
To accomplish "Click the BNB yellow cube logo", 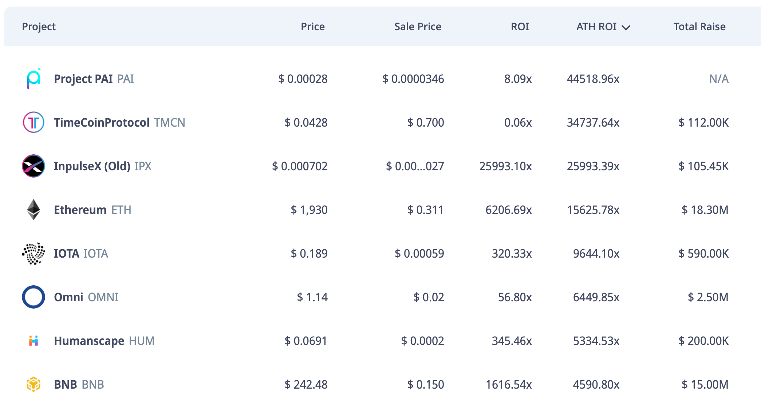I will coord(33,384).
